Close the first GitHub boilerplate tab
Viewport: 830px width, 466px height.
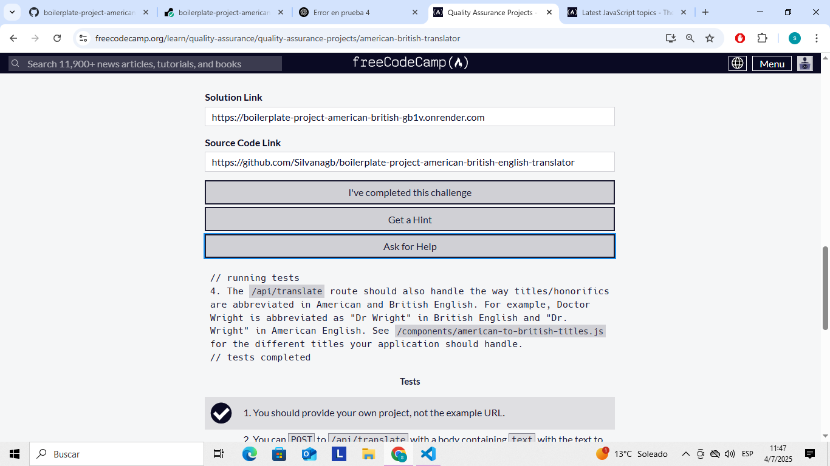click(146, 12)
